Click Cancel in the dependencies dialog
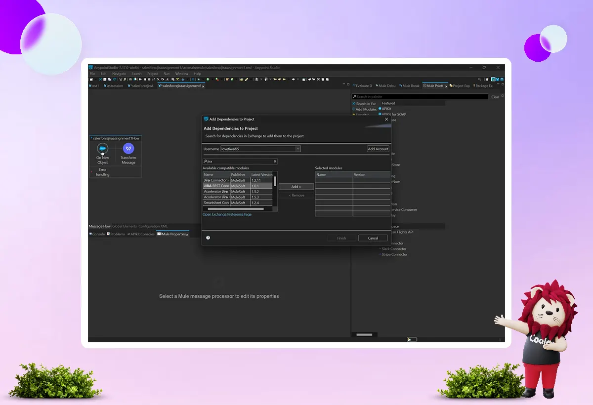This screenshot has height=405, width=593. (373, 238)
